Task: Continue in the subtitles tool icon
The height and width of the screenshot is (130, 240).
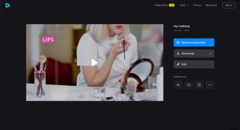Action: pos(189,85)
